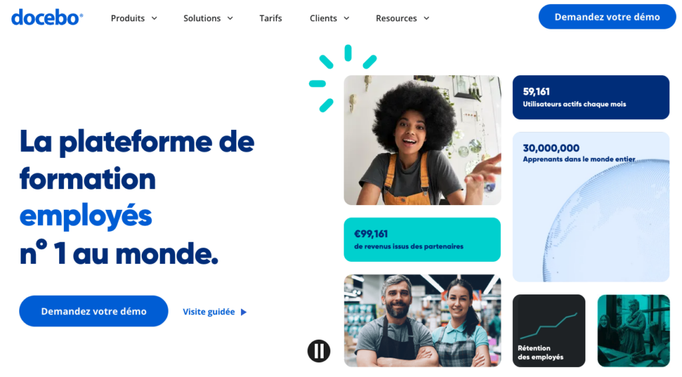682x377 pixels.
Task: Click the photo of two store employees
Action: (x=422, y=320)
